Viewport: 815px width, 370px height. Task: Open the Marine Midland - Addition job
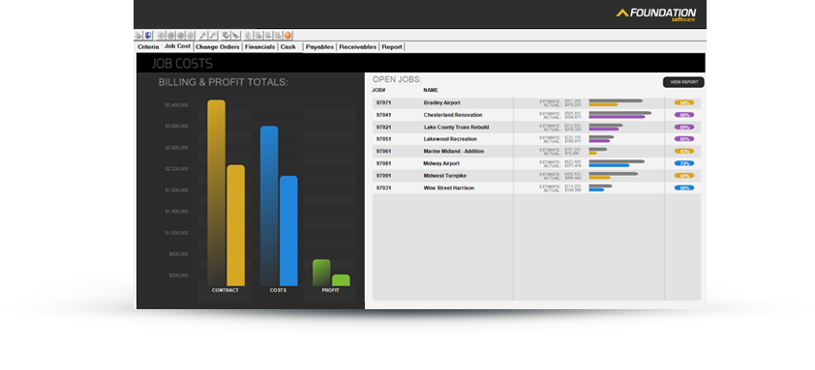click(x=454, y=152)
